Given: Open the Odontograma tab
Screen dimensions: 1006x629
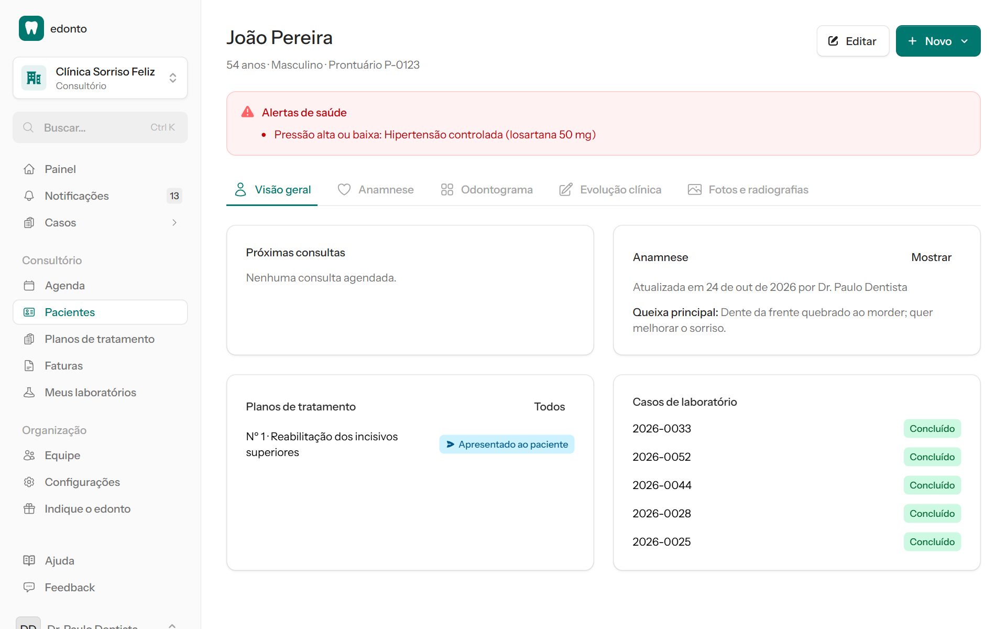Looking at the screenshot, I should pos(487,190).
